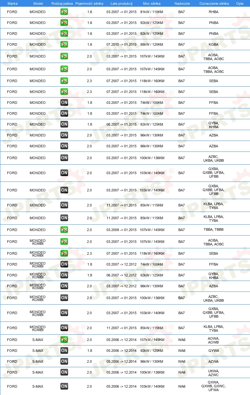This screenshot has height=395, width=250.
Task: Select the AZWA engine code cell
Action: tap(214, 361)
